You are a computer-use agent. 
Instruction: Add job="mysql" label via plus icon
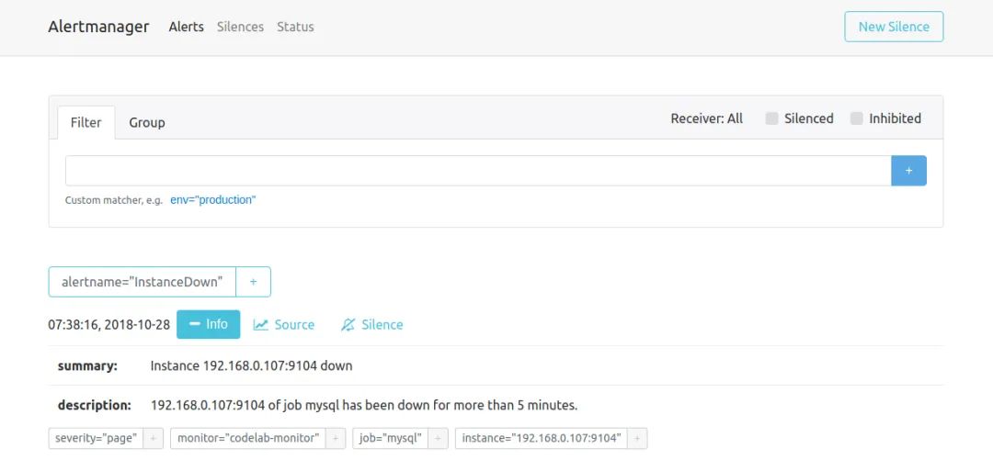tap(439, 438)
